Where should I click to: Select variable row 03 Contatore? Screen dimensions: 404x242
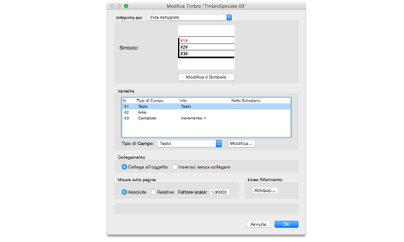click(207, 118)
